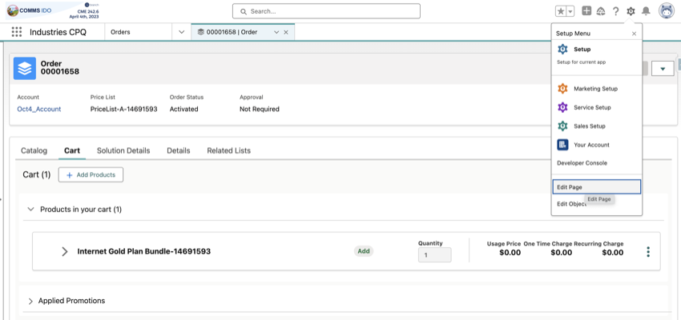The width and height of the screenshot is (681, 320).
Task: Select Your Account in Setup Menu
Action: click(x=591, y=145)
